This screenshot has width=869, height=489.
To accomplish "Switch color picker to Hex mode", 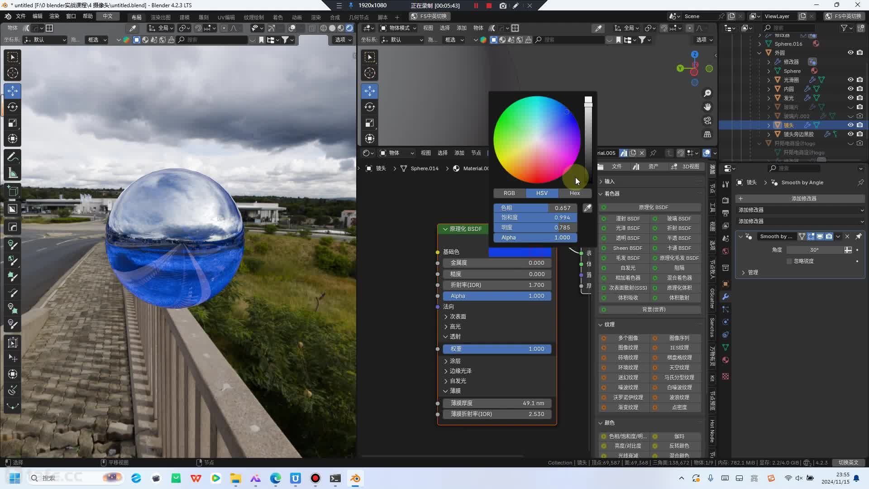I will pos(575,193).
